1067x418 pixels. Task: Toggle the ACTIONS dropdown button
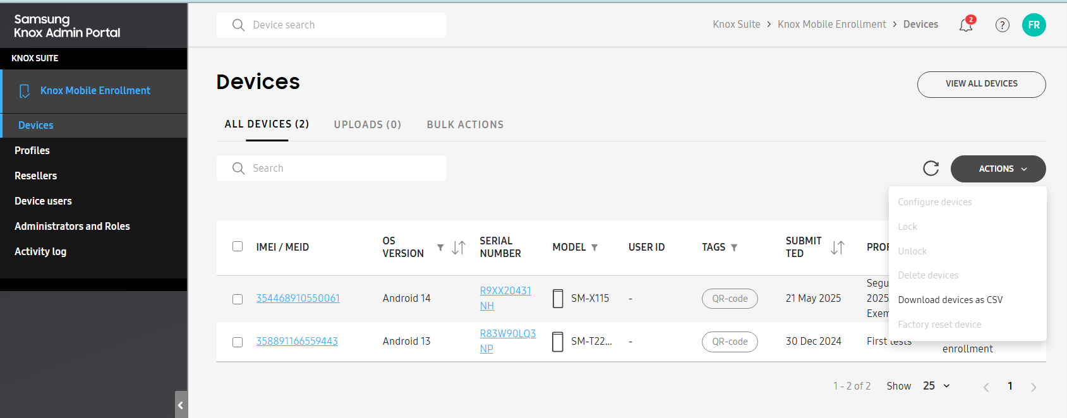(x=998, y=169)
